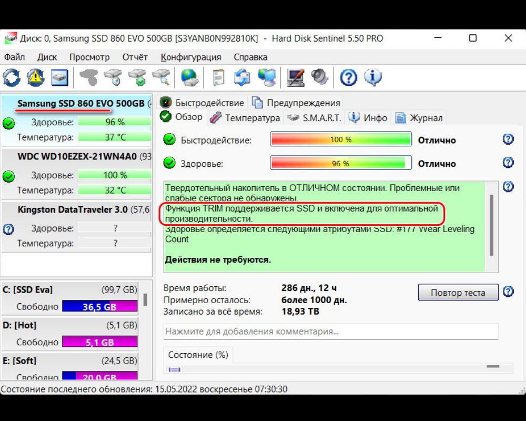Switch to the Предупреждения tab
Screen dimensions: 526x421
296,103
